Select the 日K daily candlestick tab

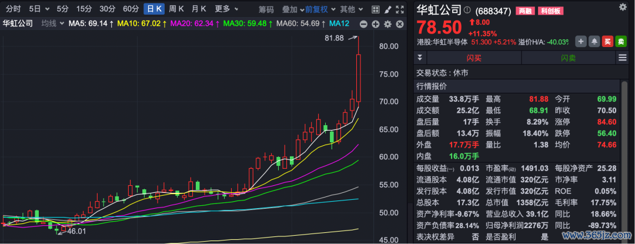(154, 9)
